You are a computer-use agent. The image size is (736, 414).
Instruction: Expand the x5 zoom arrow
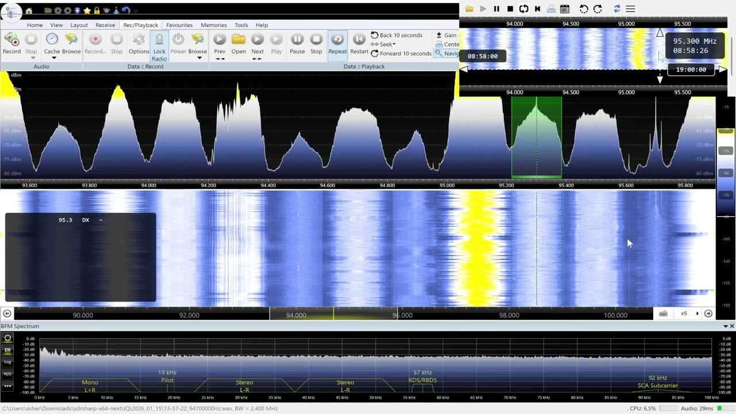[x=697, y=313]
